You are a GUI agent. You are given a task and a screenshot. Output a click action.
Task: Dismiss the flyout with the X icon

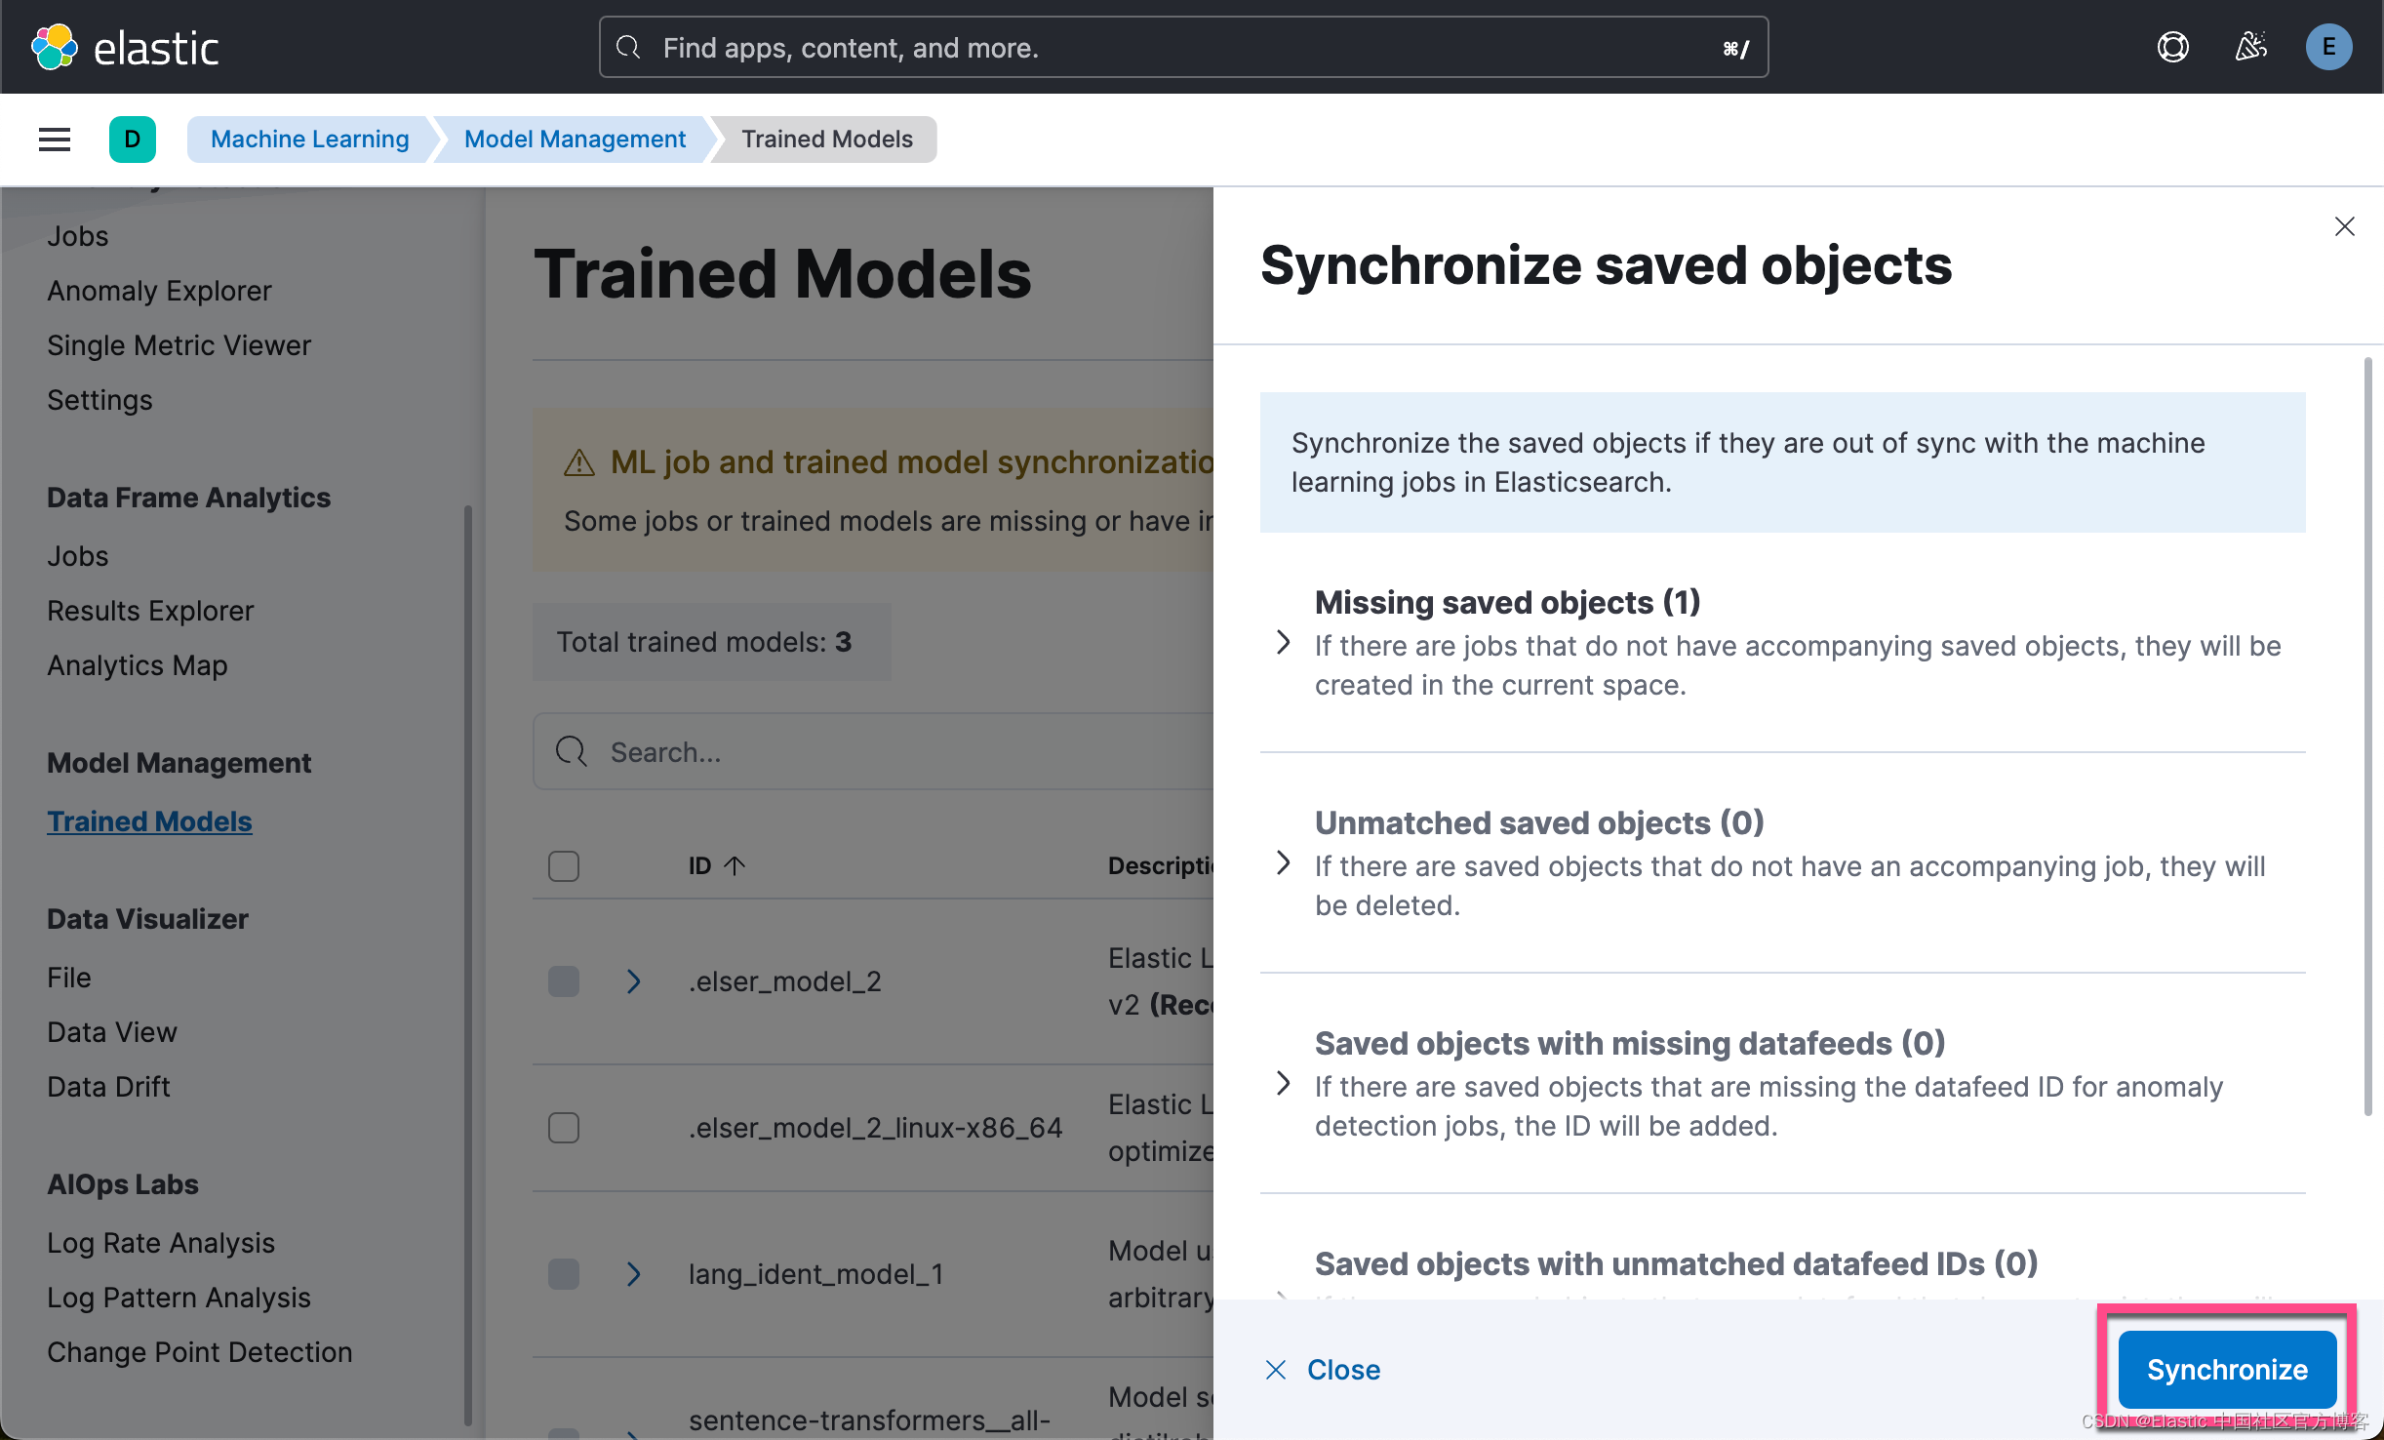[x=2345, y=225]
